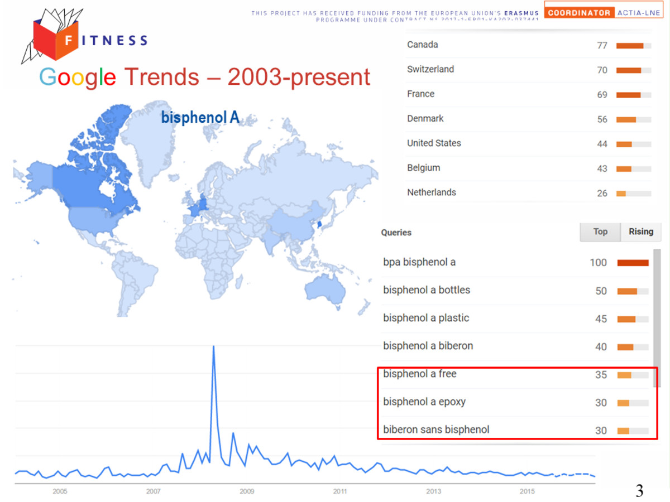The width and height of the screenshot is (670, 502).
Task: Select the Canada row in region list
Action: 529,45
